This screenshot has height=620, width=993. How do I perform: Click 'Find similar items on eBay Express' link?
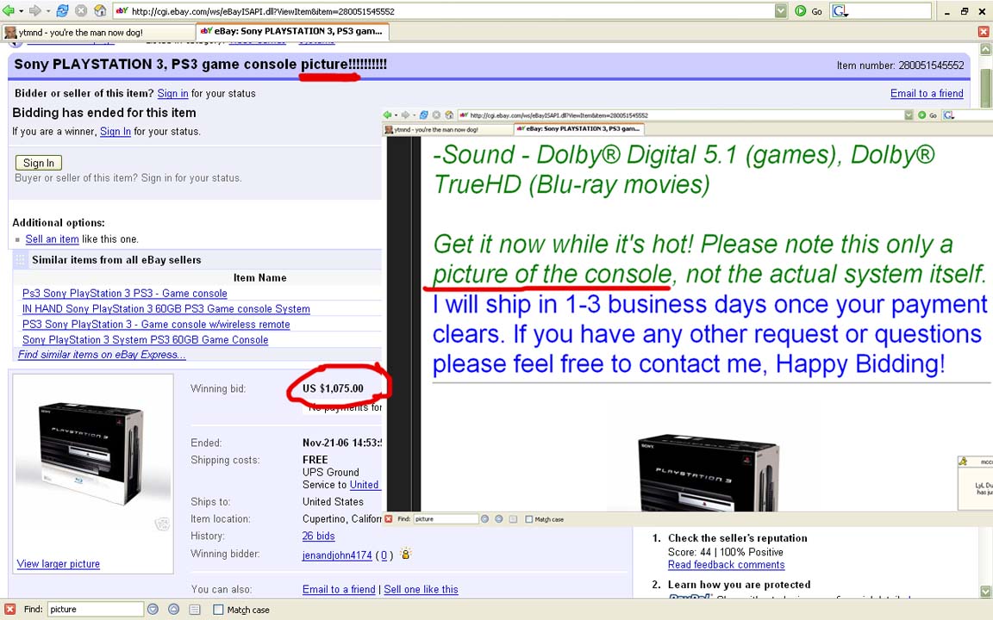tap(102, 355)
